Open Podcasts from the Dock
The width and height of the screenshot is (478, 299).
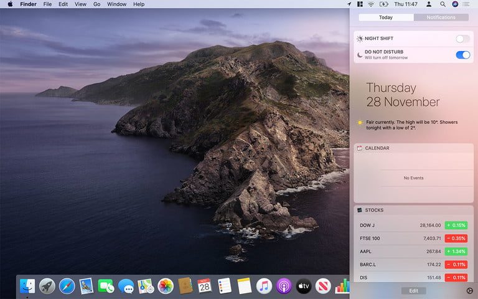284,286
